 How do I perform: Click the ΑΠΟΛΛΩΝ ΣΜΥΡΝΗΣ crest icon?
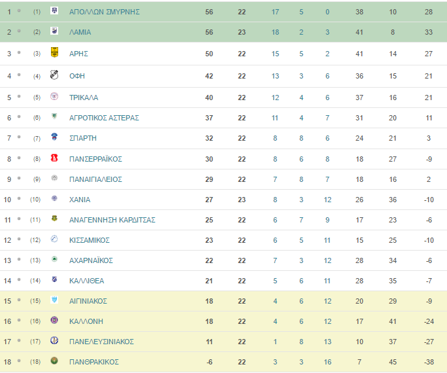click(x=54, y=10)
